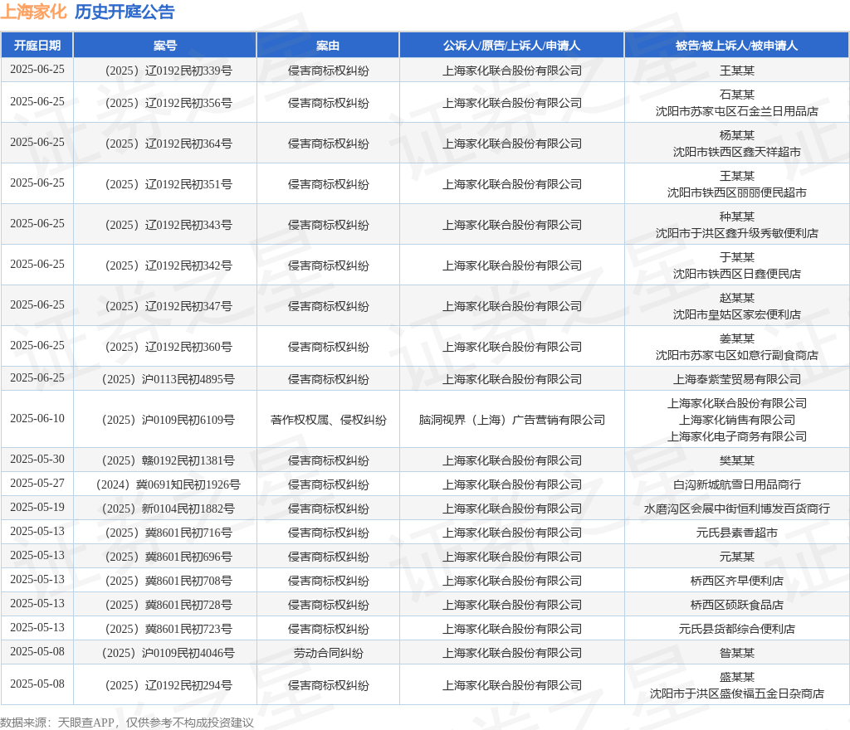Screen dimensions: 850x730
Task: Click the 著作权权属、侵权纠纷 case cause
Action: 328,420
